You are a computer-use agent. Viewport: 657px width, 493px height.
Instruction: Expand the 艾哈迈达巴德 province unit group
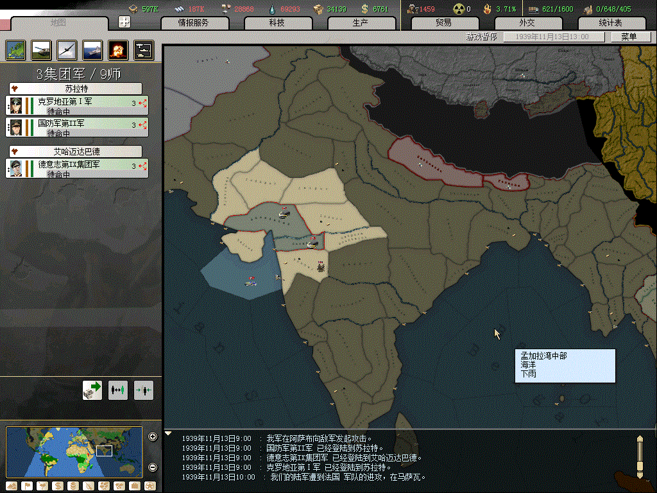click(14, 151)
